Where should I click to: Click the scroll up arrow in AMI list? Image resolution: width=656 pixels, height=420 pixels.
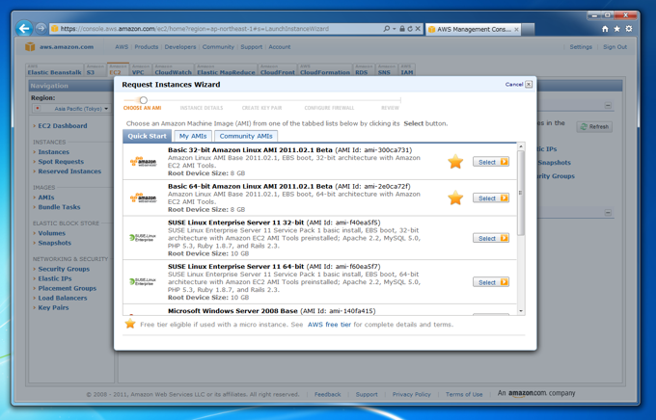pyautogui.click(x=521, y=146)
